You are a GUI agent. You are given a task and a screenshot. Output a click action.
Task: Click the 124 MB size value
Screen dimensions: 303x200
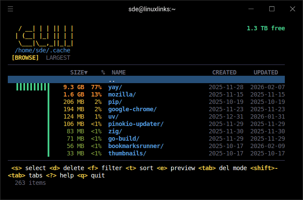[74, 116]
